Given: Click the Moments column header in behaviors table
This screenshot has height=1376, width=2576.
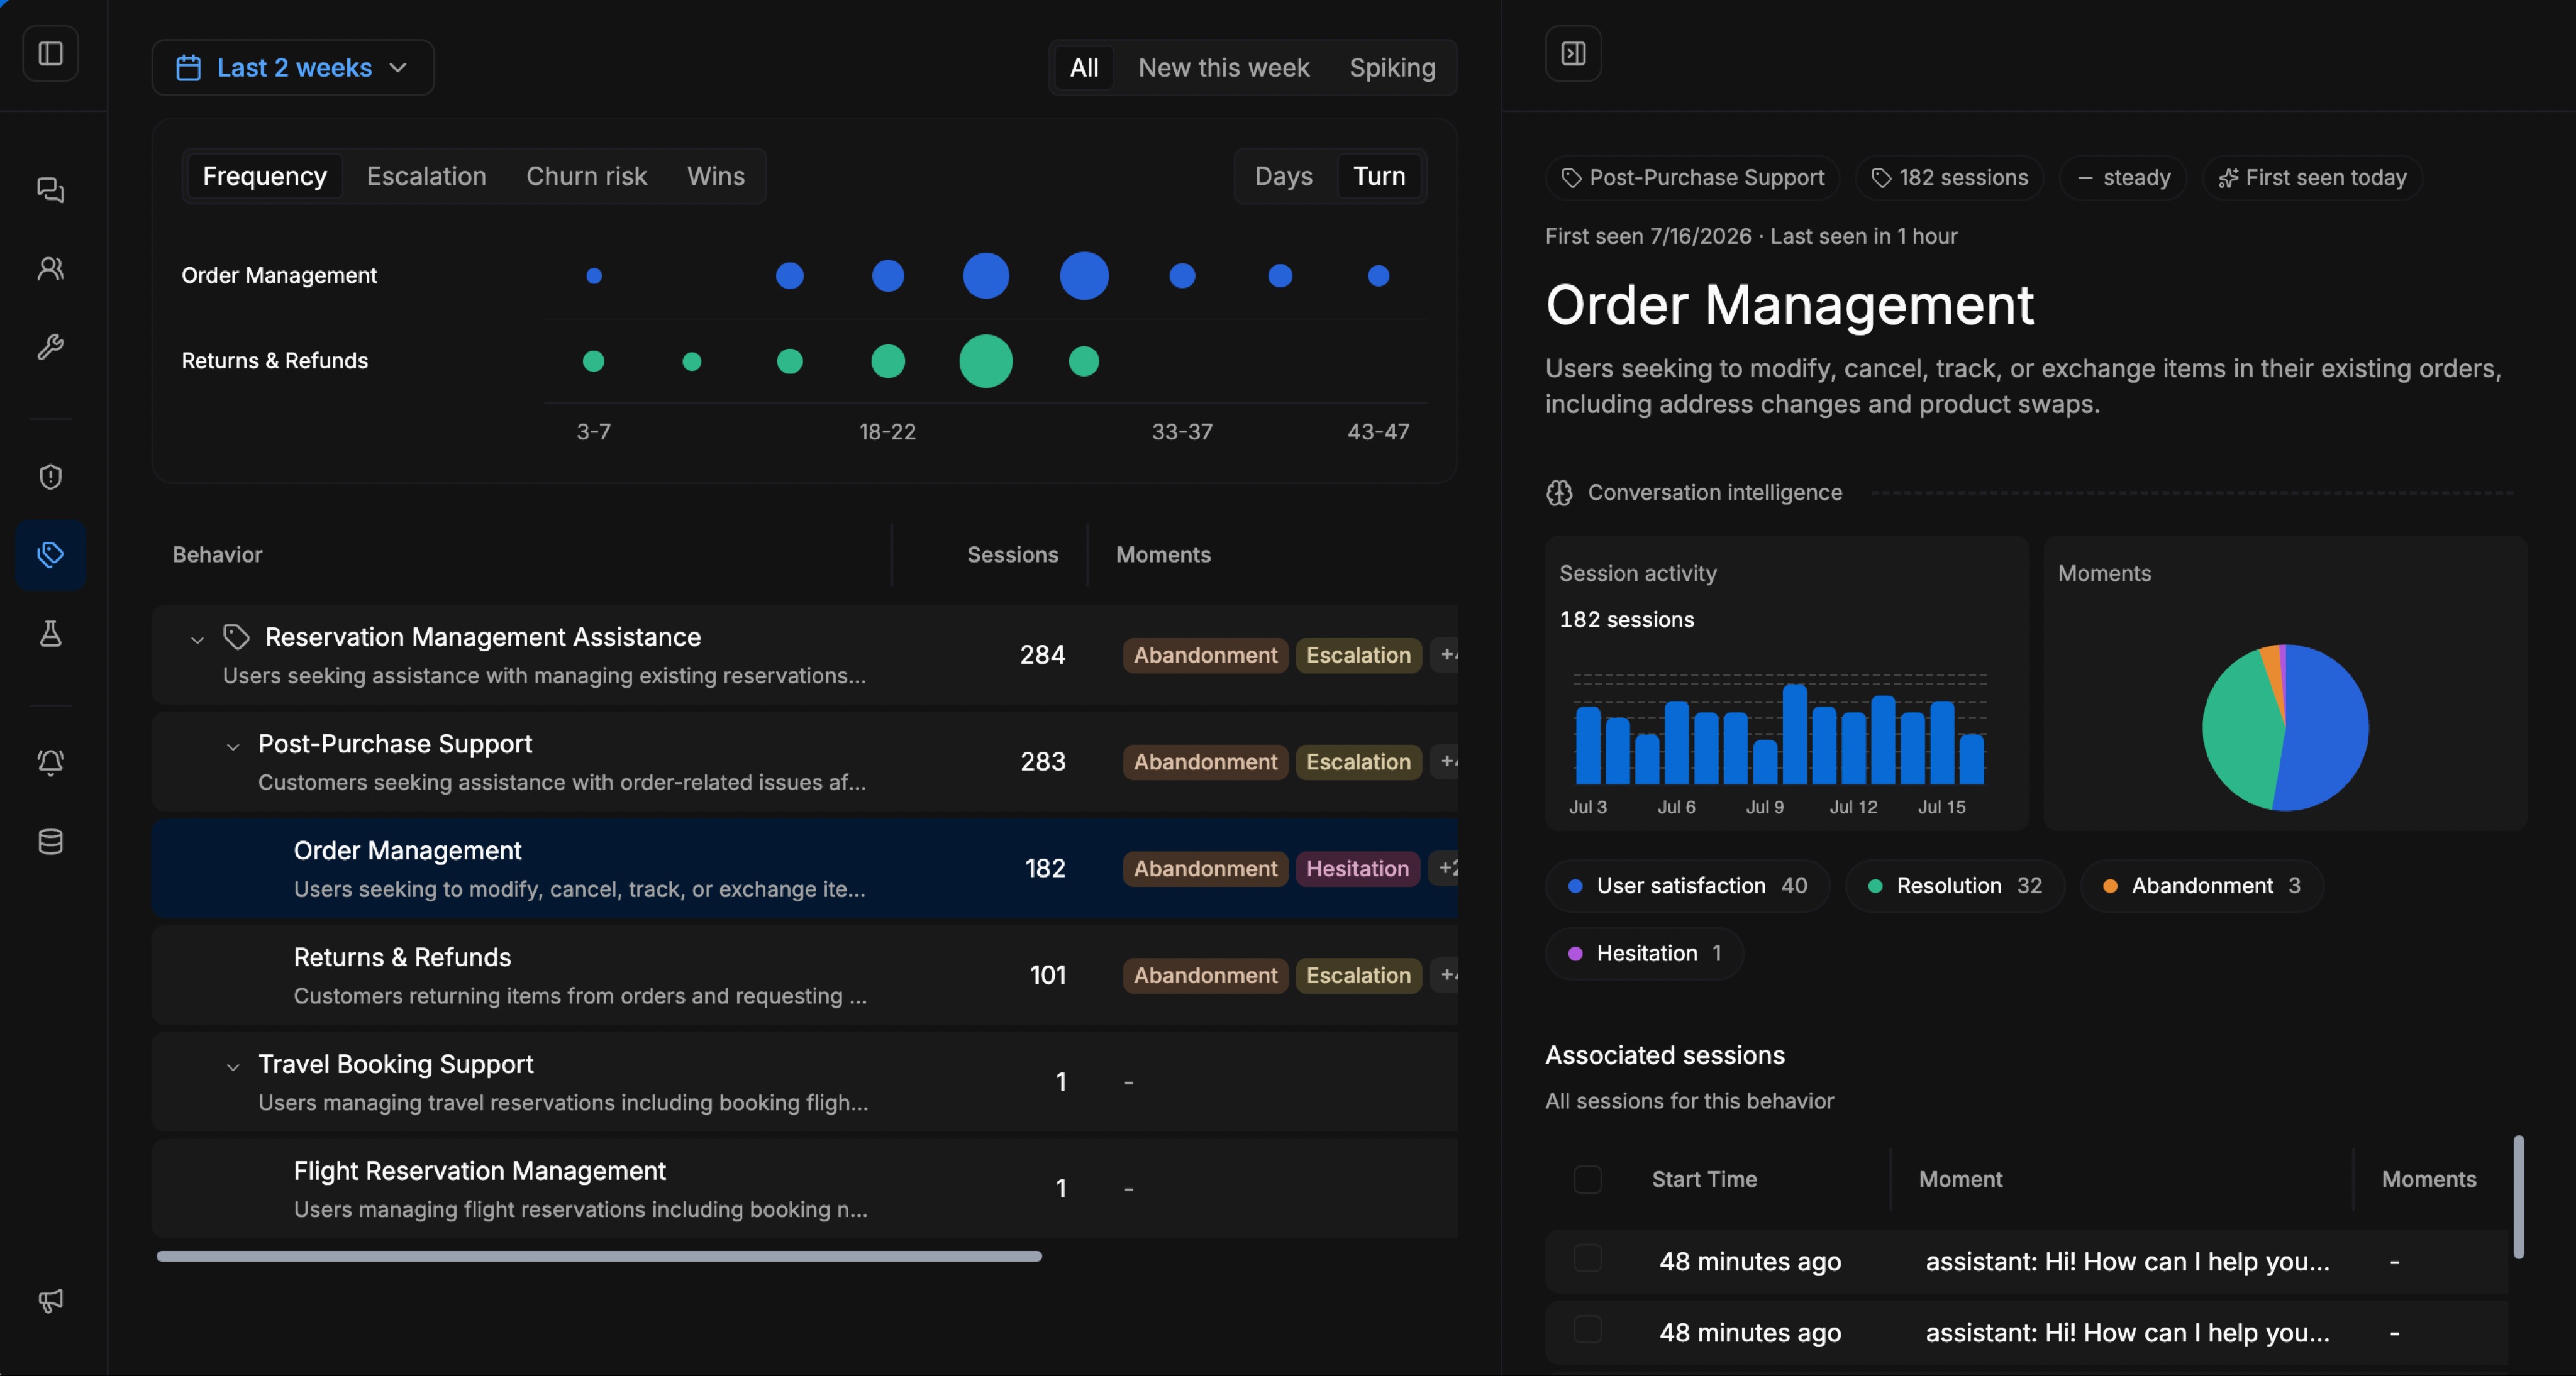Looking at the screenshot, I should tap(1163, 556).
